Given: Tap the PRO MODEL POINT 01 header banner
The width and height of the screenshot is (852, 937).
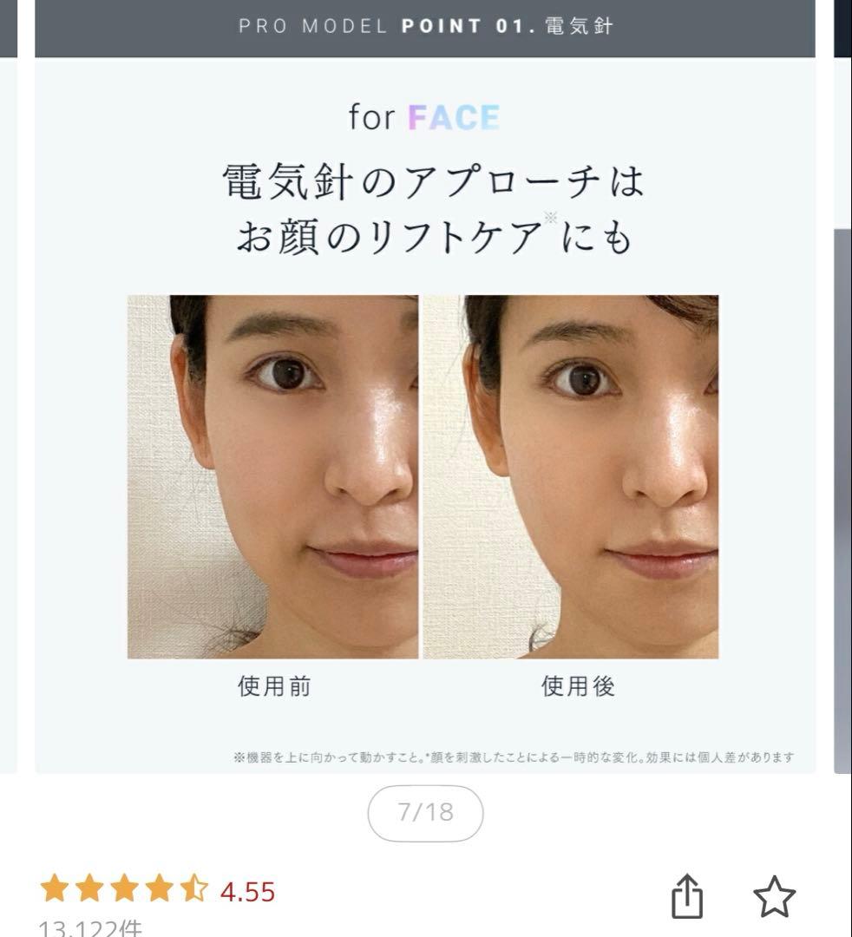Looking at the screenshot, I should [x=426, y=26].
